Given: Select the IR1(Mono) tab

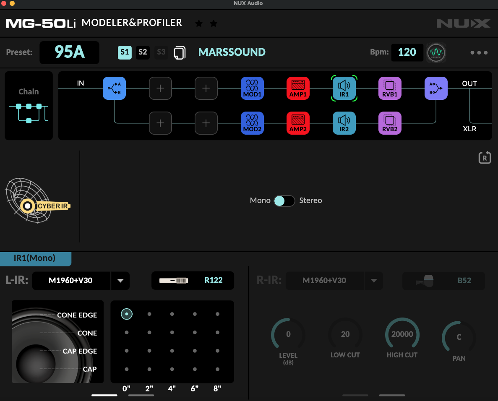Looking at the screenshot, I should point(36,259).
